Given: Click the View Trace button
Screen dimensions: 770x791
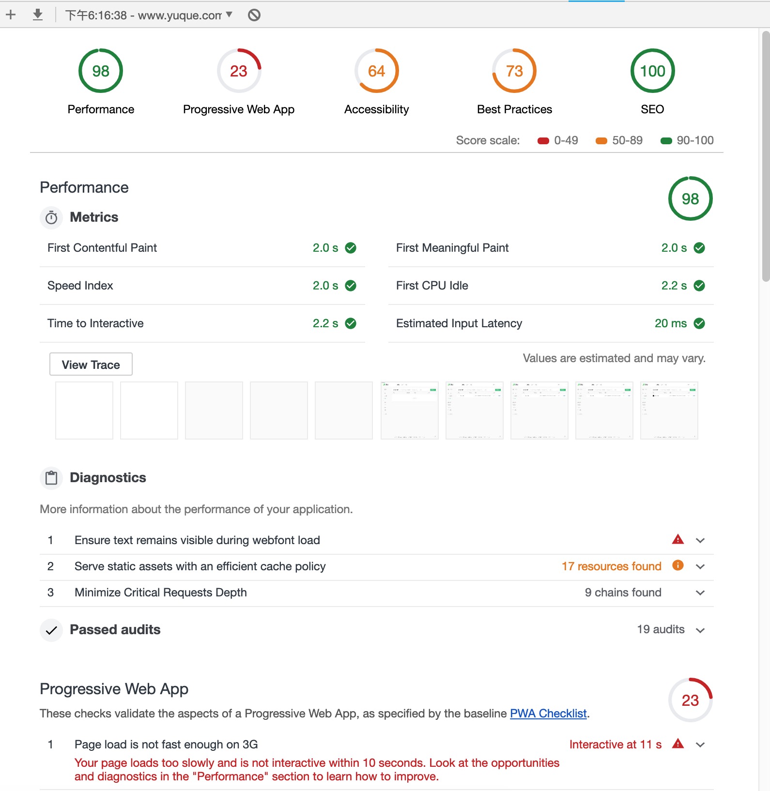Looking at the screenshot, I should [x=91, y=365].
